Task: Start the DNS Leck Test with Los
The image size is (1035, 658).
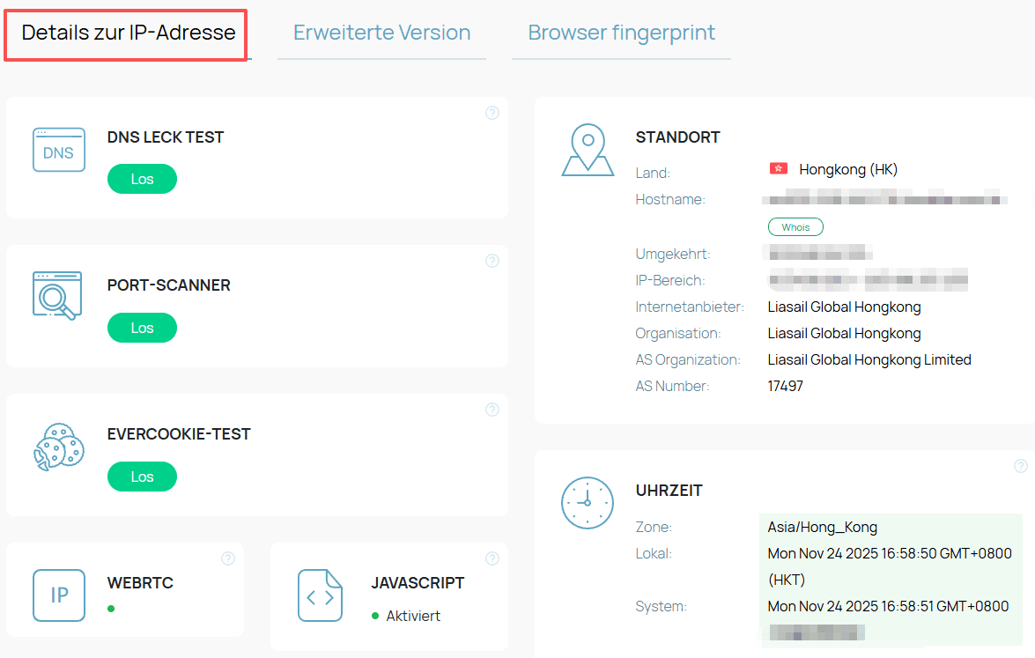Action: point(142,179)
